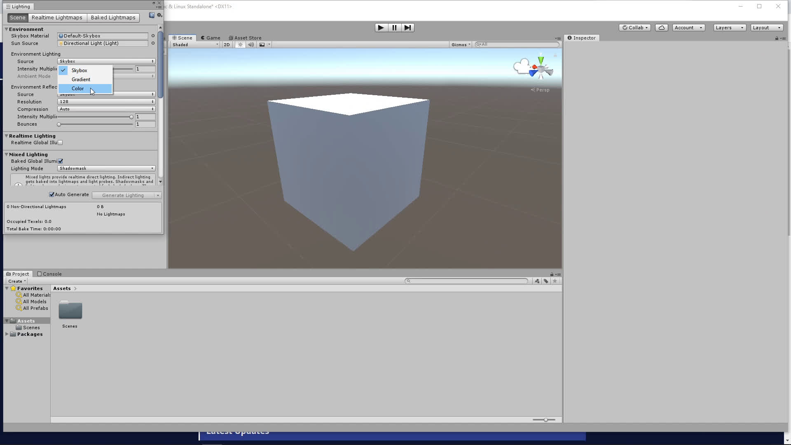Click the cloud services icon
The image size is (791, 445).
click(x=661, y=28)
